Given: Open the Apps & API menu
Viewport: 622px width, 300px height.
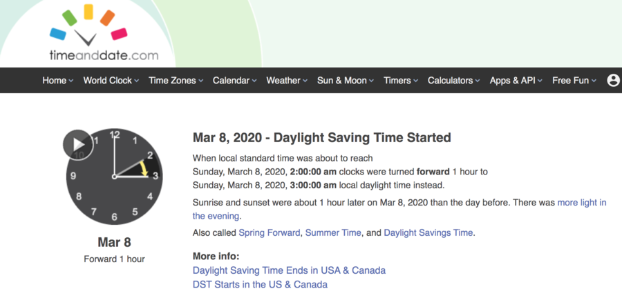Looking at the screenshot, I should (516, 80).
